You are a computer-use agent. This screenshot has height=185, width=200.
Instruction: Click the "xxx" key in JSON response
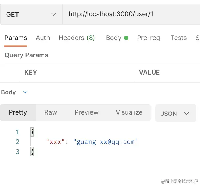click(x=55, y=142)
